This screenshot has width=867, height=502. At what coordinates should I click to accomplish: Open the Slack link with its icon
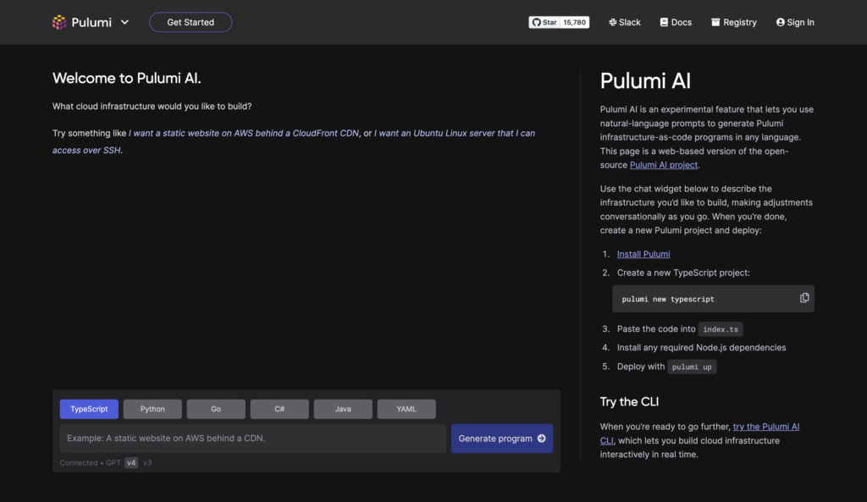(x=625, y=23)
